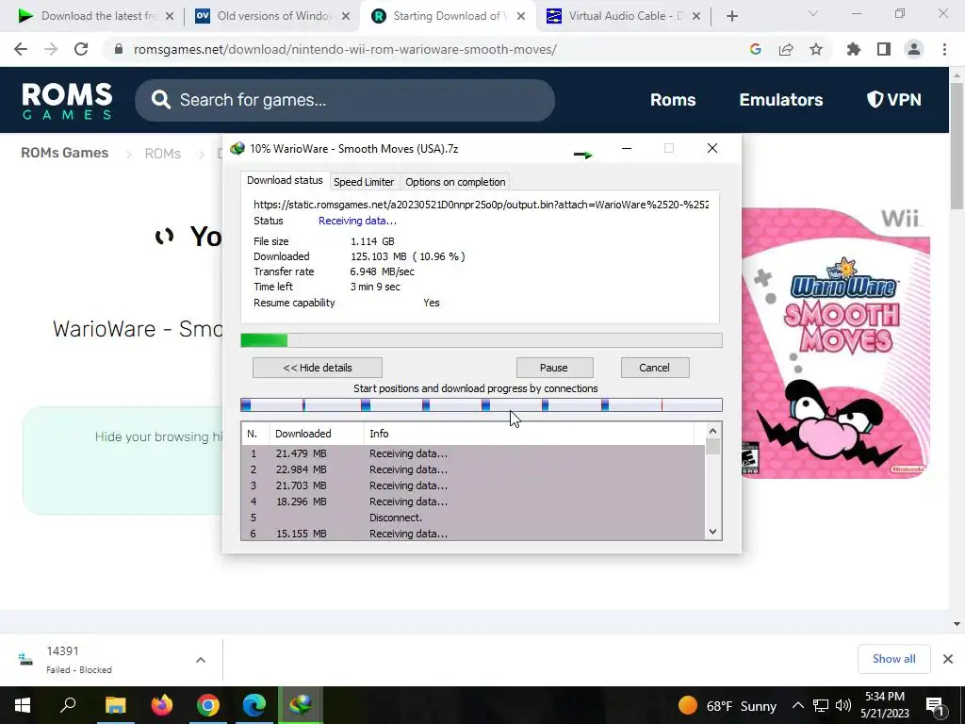Image resolution: width=965 pixels, height=724 pixels.
Task: Select connection row 4 with 18.296 MB
Action: pyautogui.click(x=473, y=502)
